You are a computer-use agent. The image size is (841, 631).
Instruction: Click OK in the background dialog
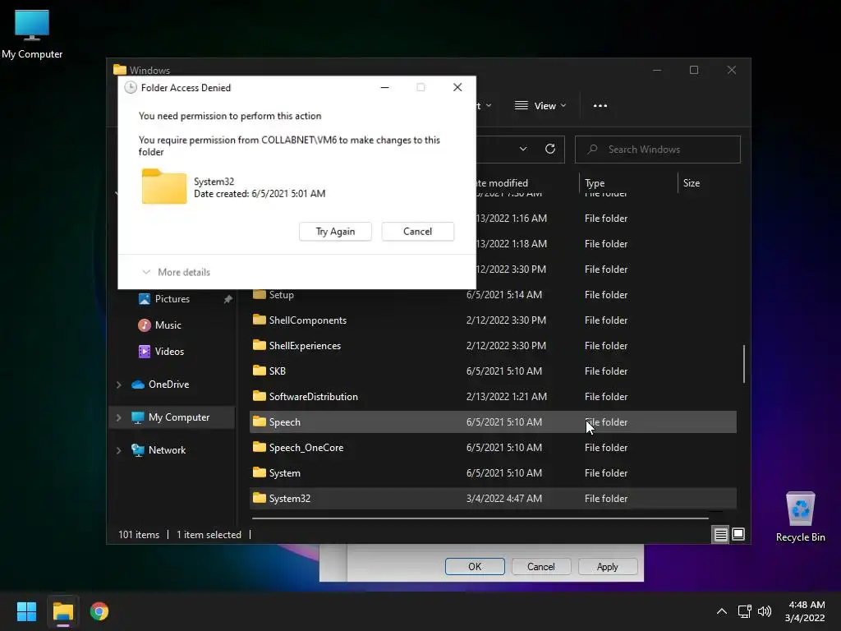click(x=475, y=567)
